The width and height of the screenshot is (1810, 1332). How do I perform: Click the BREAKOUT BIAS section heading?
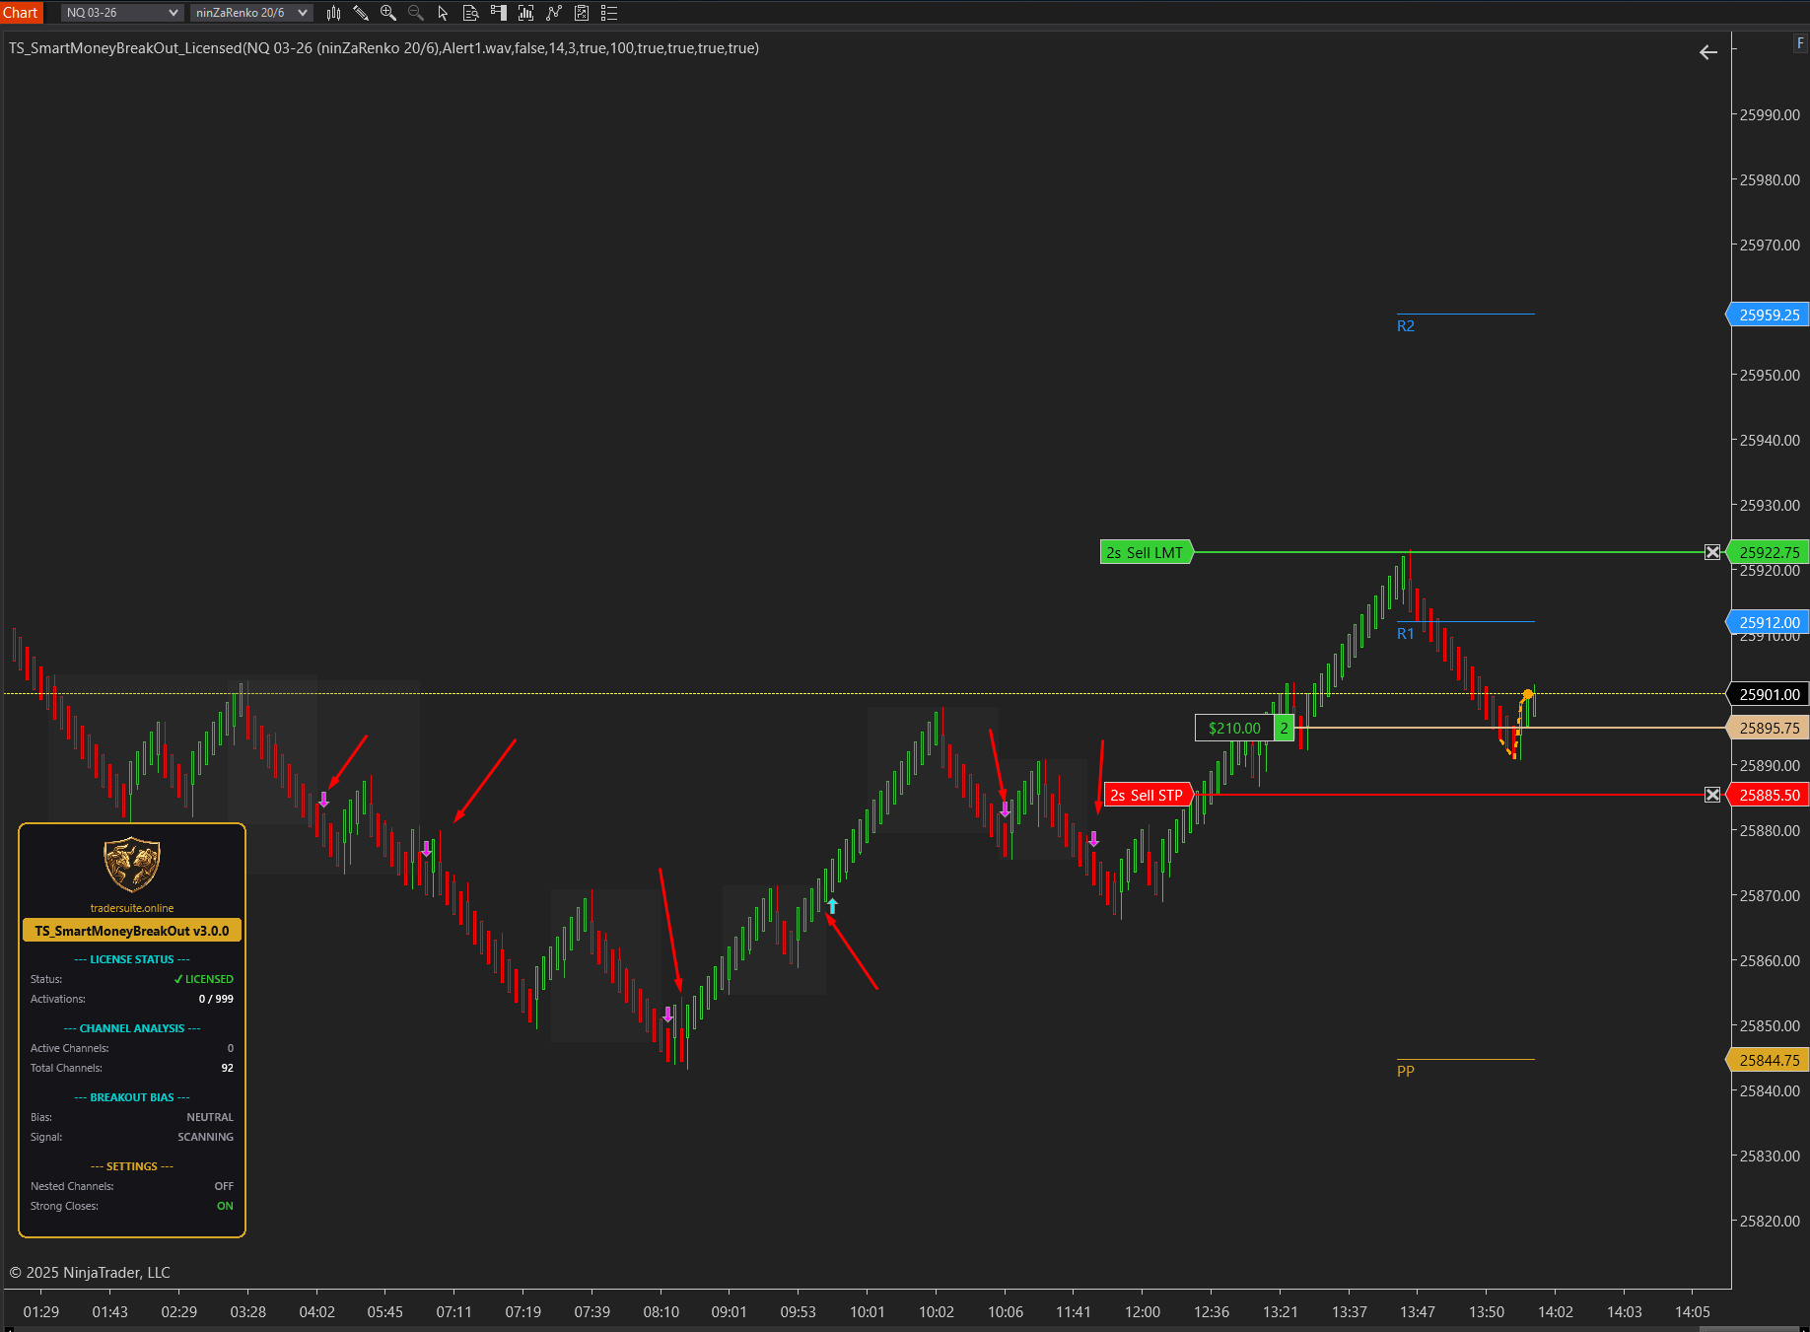coord(132,1097)
